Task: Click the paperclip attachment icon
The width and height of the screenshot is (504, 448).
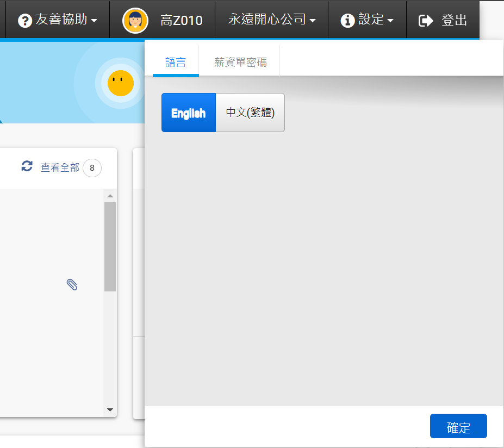Action: coord(72,284)
